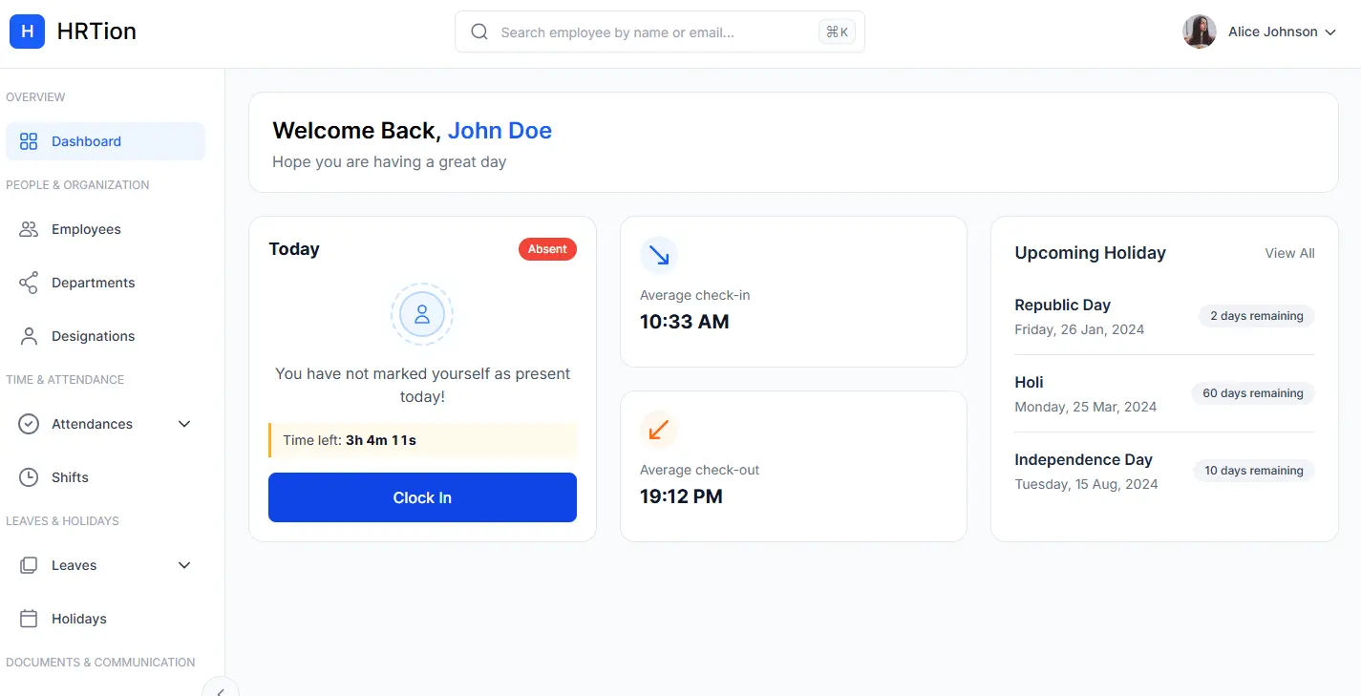Click the Holidays calendar icon
This screenshot has height=696, width=1361.
click(x=29, y=619)
